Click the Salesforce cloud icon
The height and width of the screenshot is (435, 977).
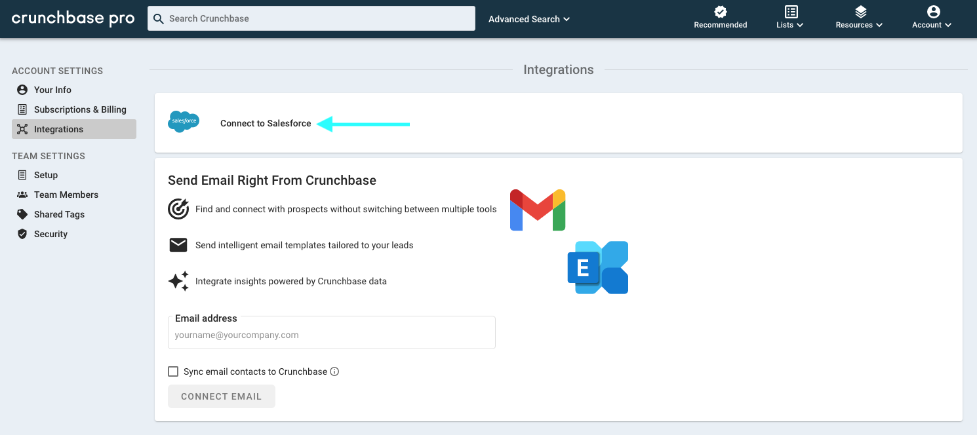coord(184,122)
